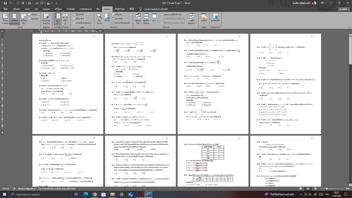
Task: Open the Immersive Reader tool
Action: (46, 18)
